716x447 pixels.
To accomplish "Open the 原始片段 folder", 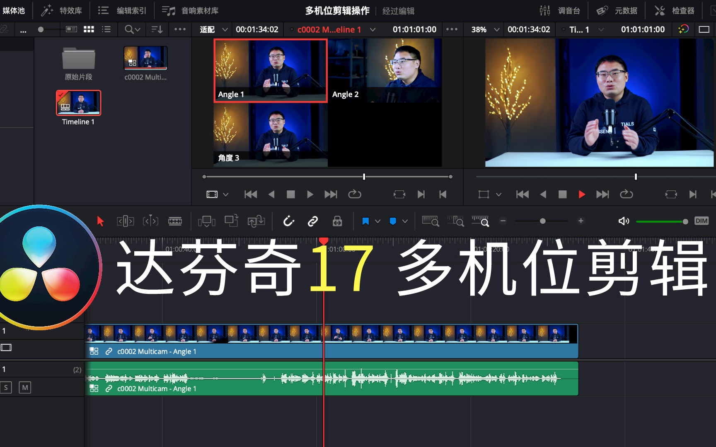I will [78, 64].
